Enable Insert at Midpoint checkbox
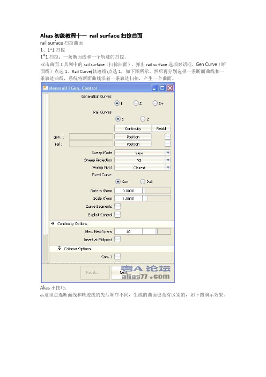The height and width of the screenshot is (377, 266). pos(117,239)
